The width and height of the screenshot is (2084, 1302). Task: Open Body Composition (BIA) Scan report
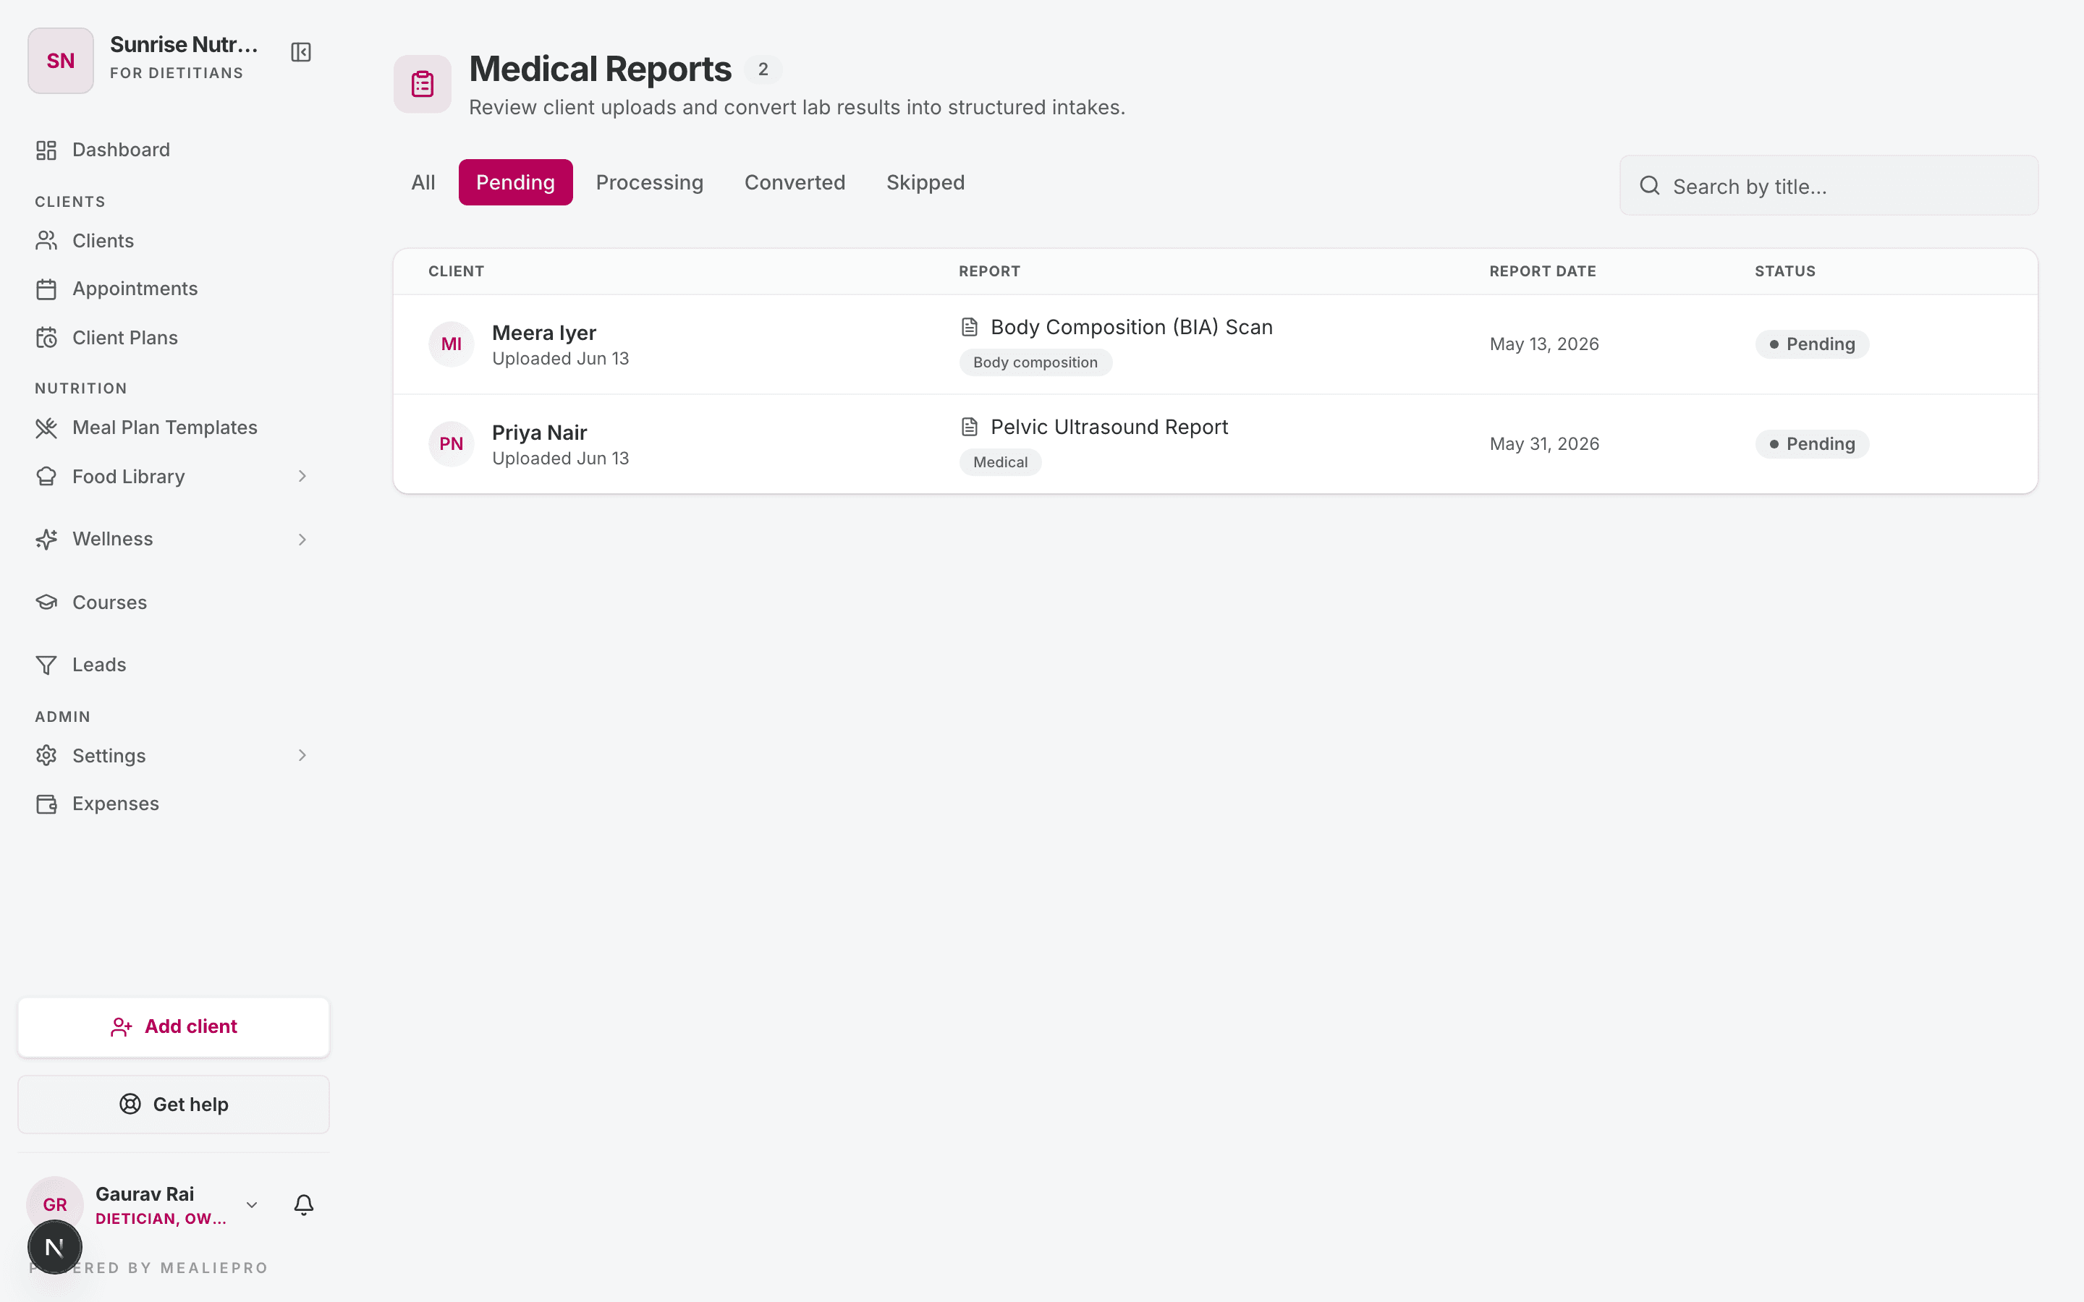coord(1132,327)
